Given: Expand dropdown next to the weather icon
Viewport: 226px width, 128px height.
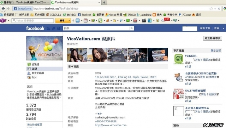Looking at the screenshot, I should pos(172,21).
